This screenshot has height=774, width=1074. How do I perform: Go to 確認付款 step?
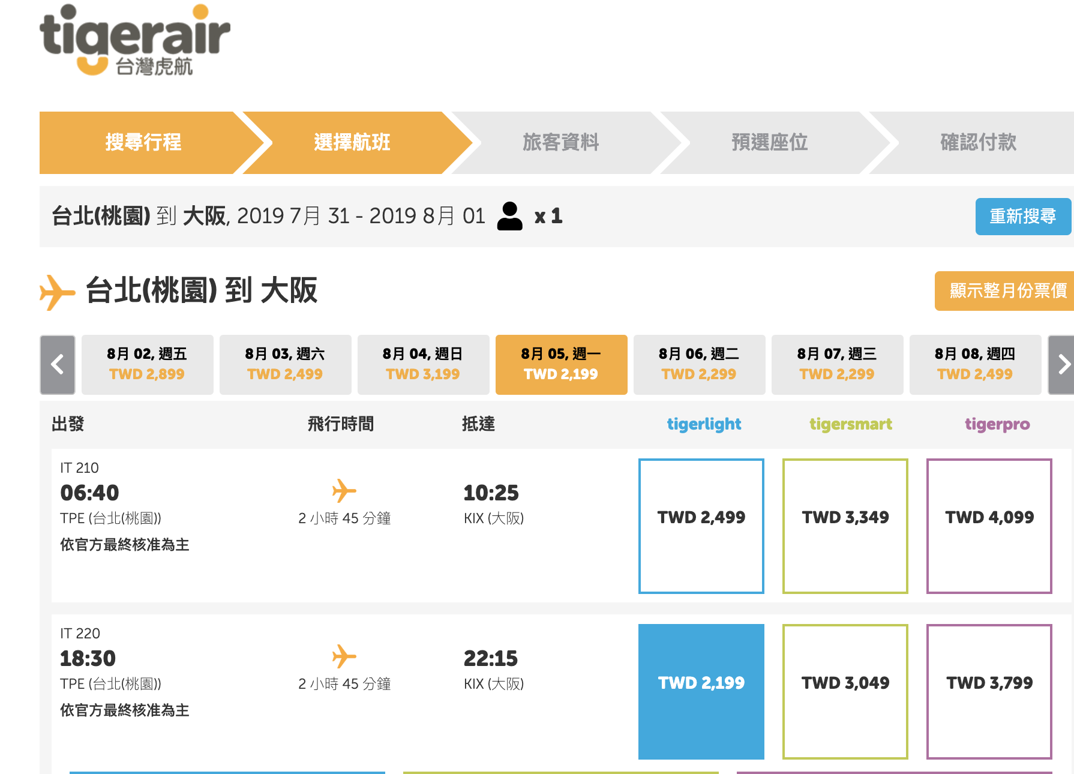[x=979, y=143]
